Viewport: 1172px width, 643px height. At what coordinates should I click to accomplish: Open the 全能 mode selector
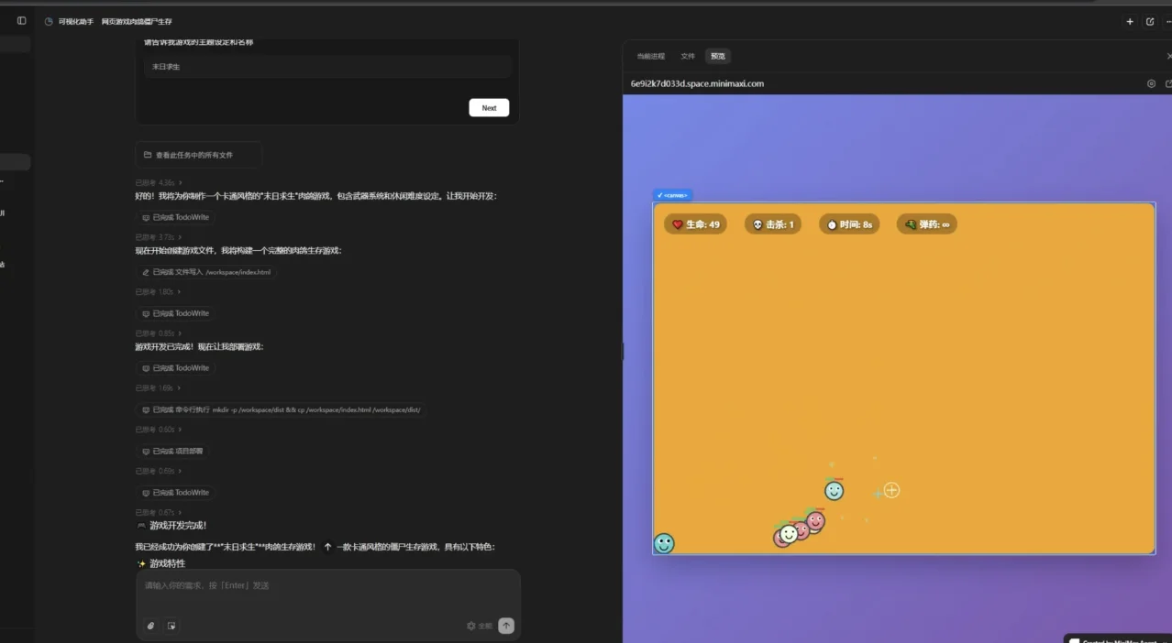pos(480,626)
